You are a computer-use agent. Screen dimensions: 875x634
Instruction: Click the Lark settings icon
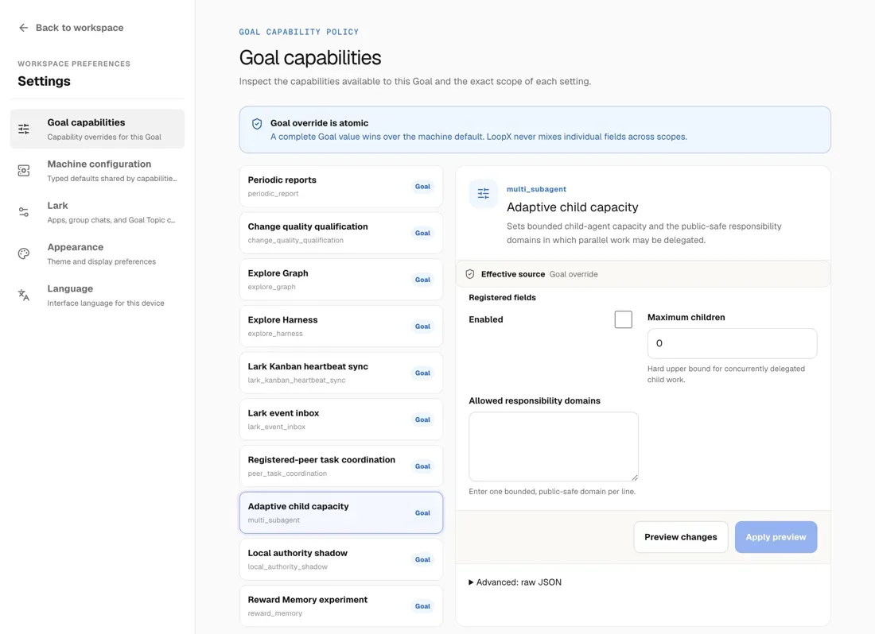[x=23, y=212]
